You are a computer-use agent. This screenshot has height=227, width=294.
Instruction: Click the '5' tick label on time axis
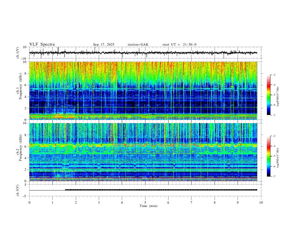(145, 203)
